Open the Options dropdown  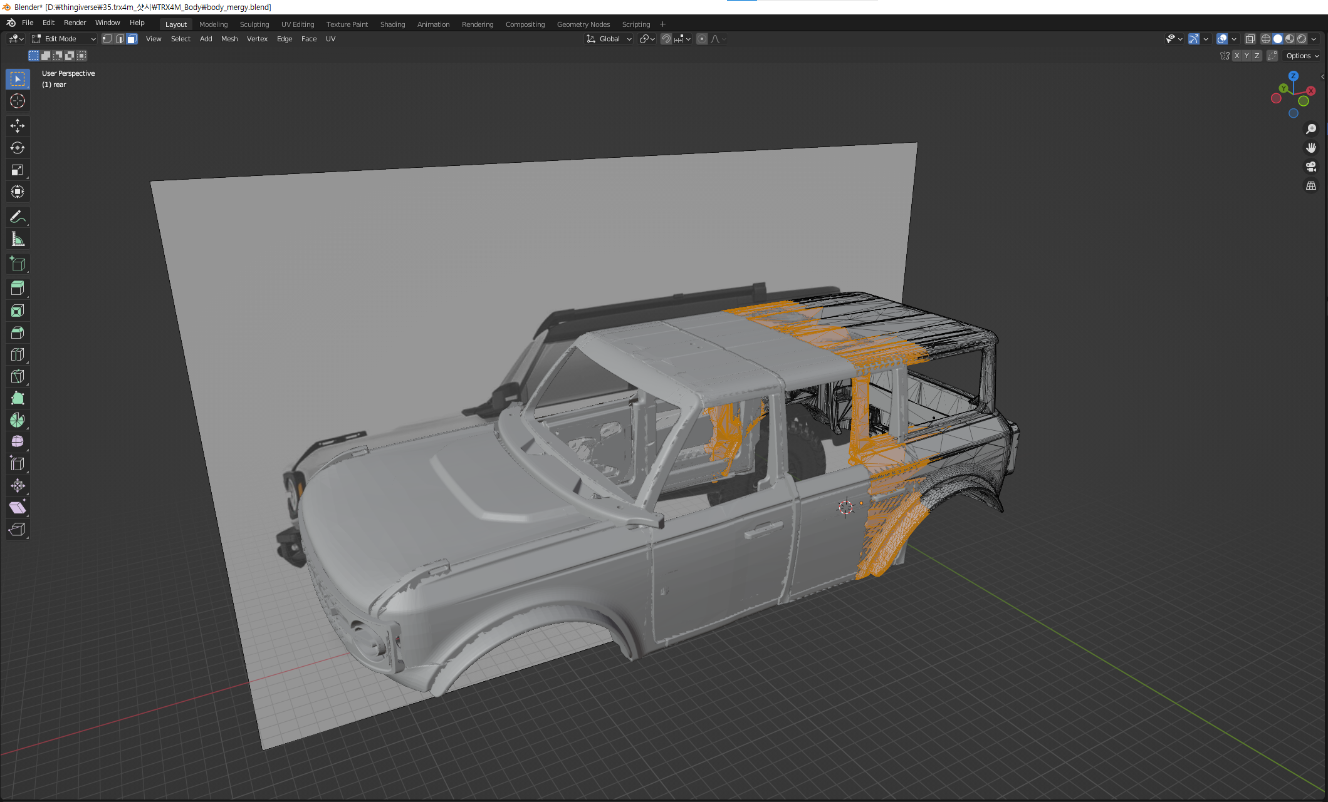click(1302, 56)
